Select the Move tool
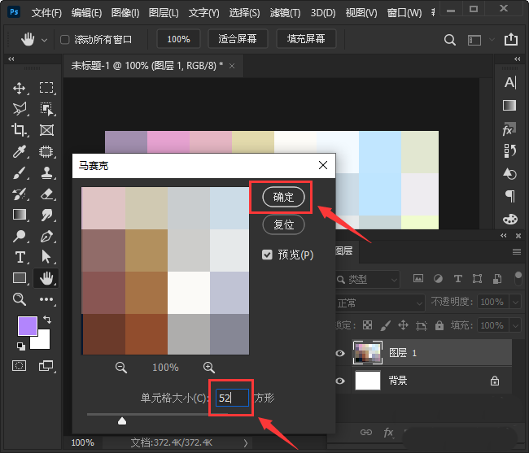The image size is (529, 453). [x=20, y=88]
